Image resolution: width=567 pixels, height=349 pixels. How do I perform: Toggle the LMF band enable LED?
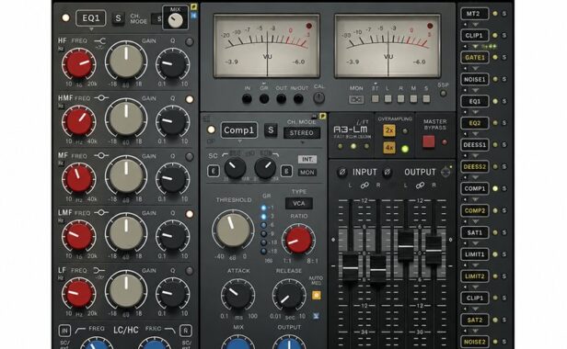[x=189, y=214]
